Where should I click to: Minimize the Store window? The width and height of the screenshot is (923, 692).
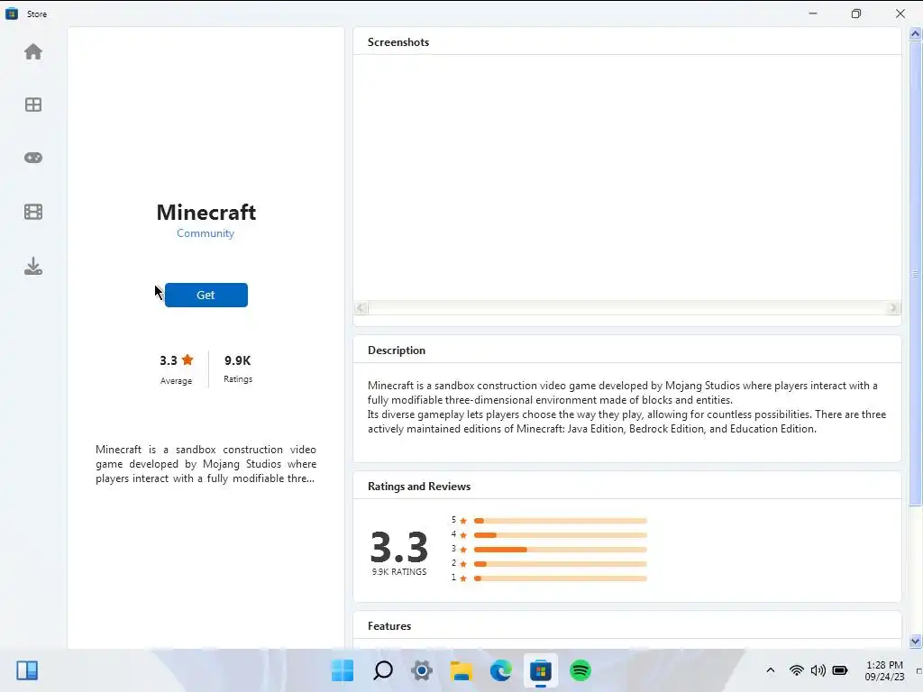pos(813,13)
